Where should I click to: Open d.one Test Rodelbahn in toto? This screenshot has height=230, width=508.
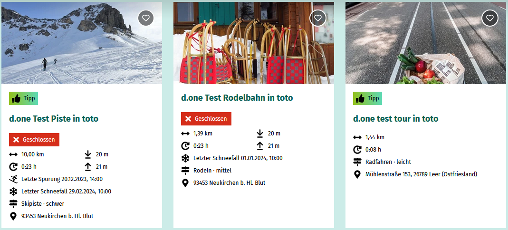click(237, 97)
